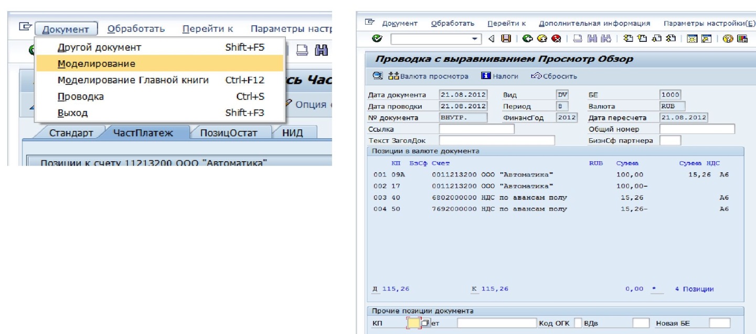Image resolution: width=756 pixels, height=334 pixels.
Task: Click the Налоги button
Action: click(499, 76)
